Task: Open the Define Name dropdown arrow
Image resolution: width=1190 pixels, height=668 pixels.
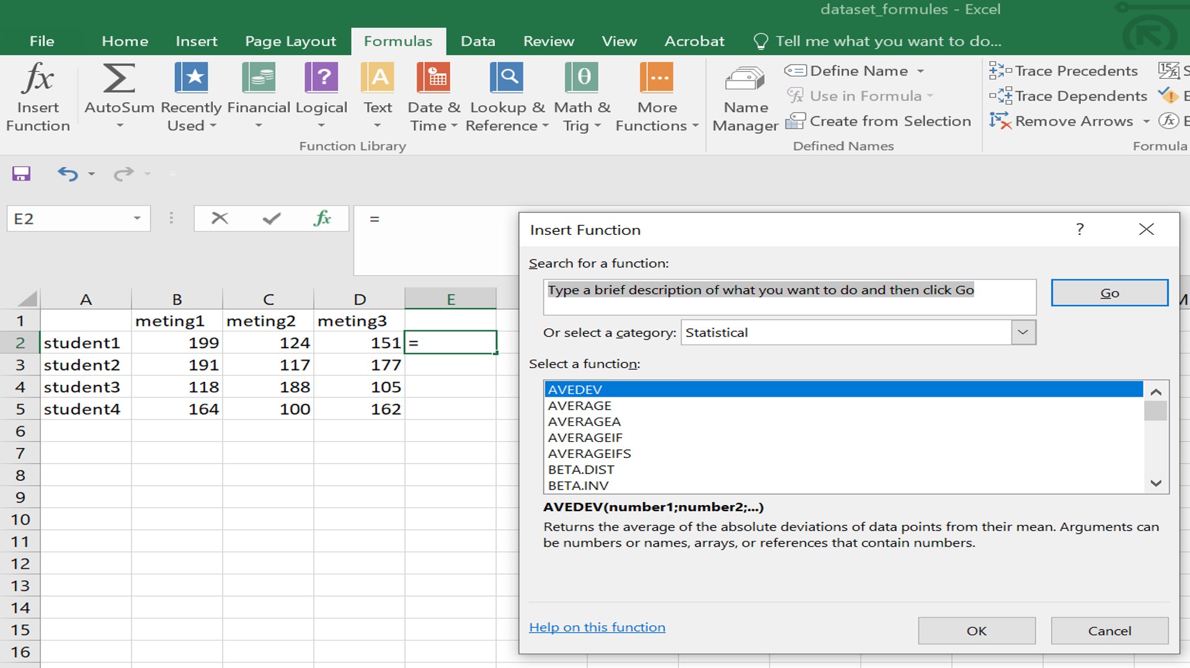Action: (920, 71)
